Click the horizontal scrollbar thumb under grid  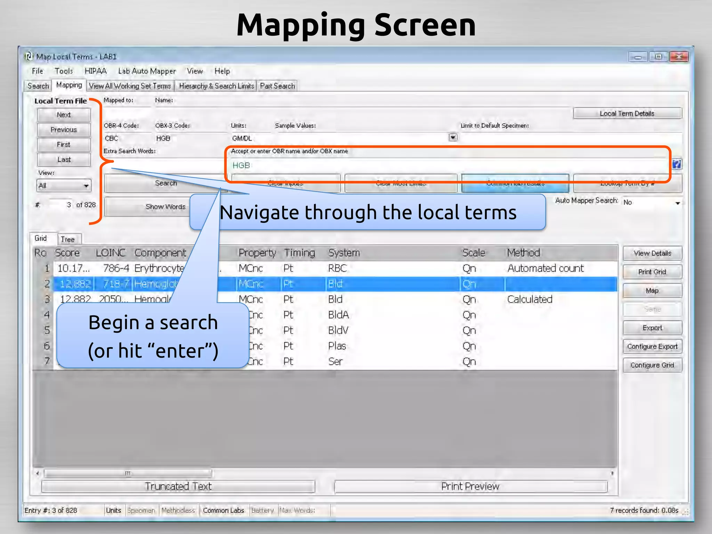click(x=128, y=473)
